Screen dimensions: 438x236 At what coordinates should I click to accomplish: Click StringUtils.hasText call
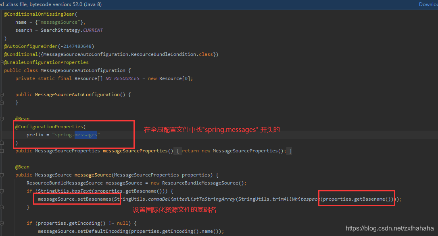tap(65, 191)
